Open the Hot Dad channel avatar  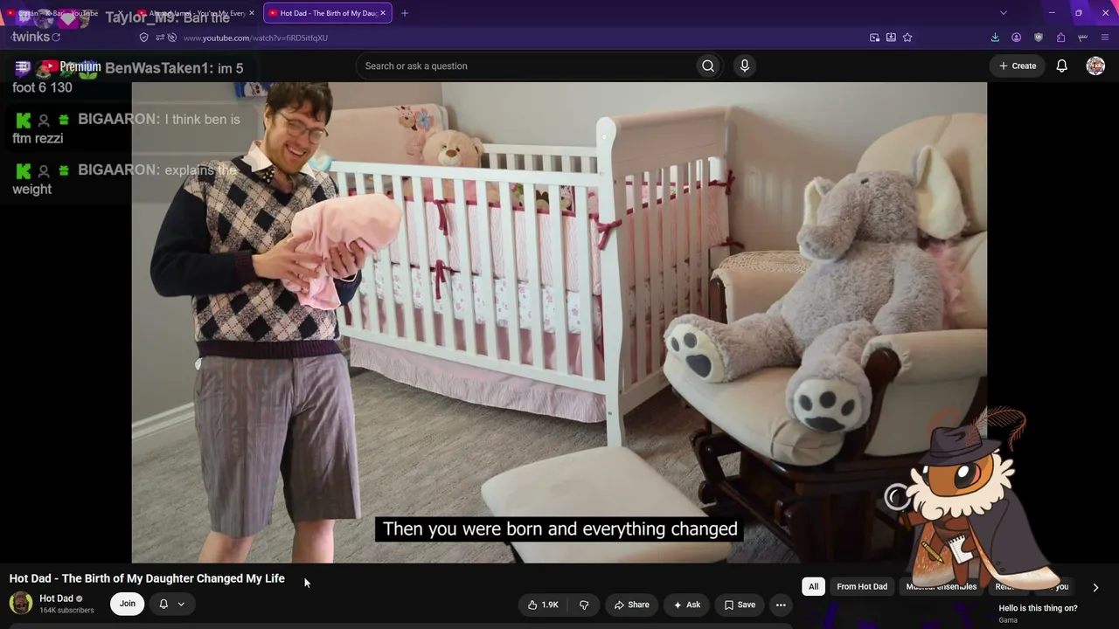point(21,604)
